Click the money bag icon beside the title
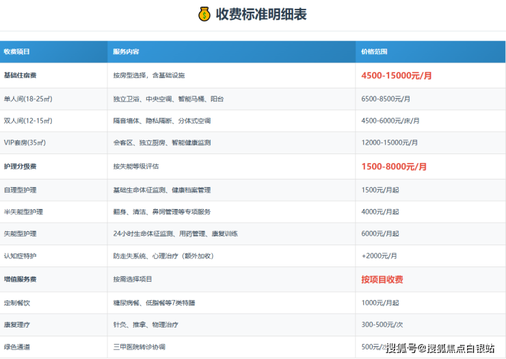Screen dimensions: 506x359 pyautogui.click(x=204, y=14)
